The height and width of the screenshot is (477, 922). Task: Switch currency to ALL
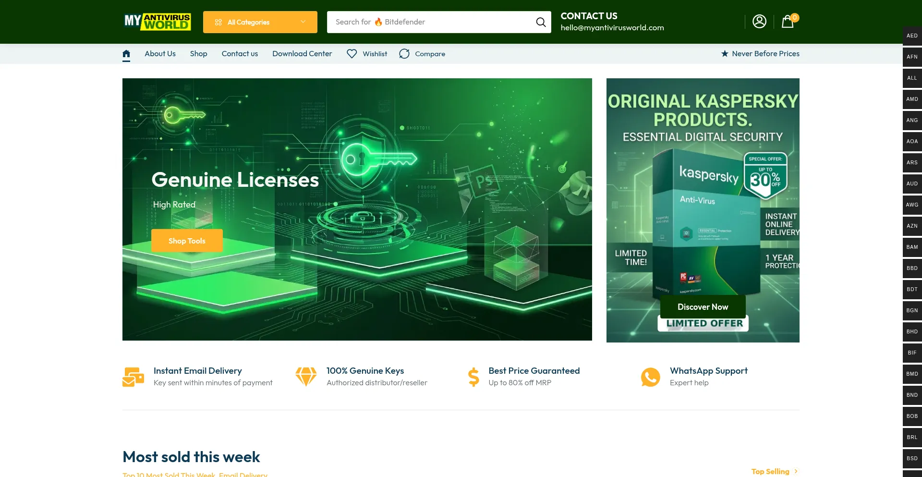pyautogui.click(x=912, y=78)
